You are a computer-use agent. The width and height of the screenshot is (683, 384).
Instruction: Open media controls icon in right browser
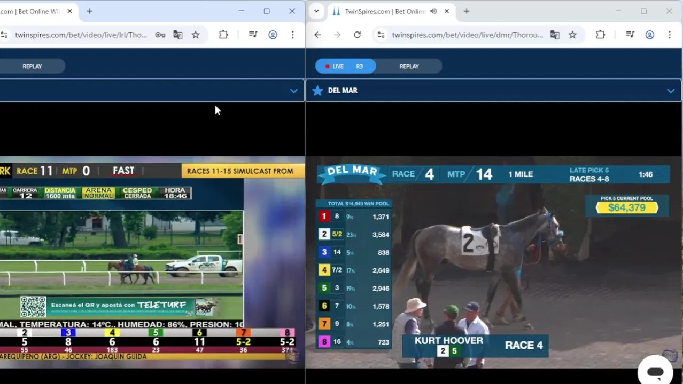[630, 35]
